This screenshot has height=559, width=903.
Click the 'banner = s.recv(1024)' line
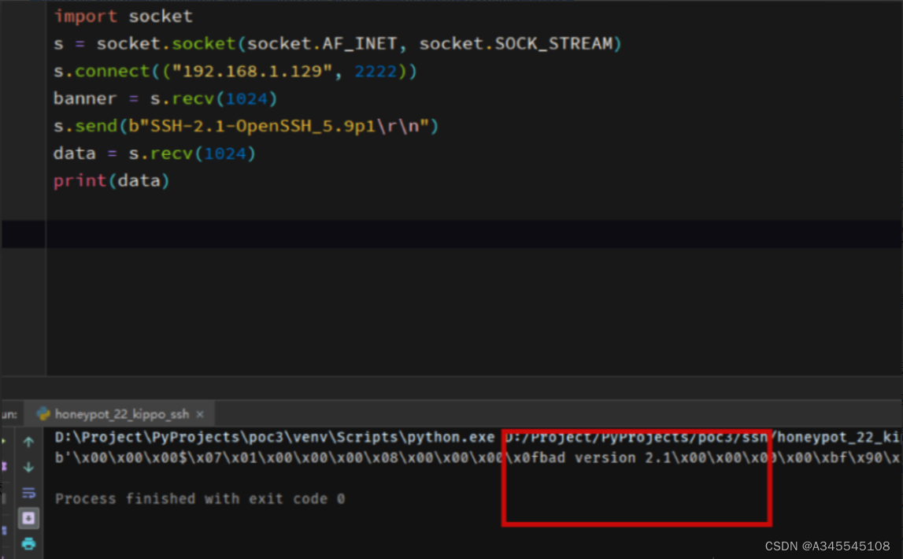165,98
